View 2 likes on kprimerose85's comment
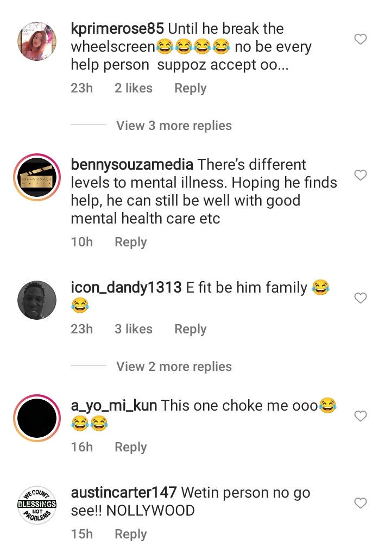This screenshot has width=391, height=558. click(134, 88)
